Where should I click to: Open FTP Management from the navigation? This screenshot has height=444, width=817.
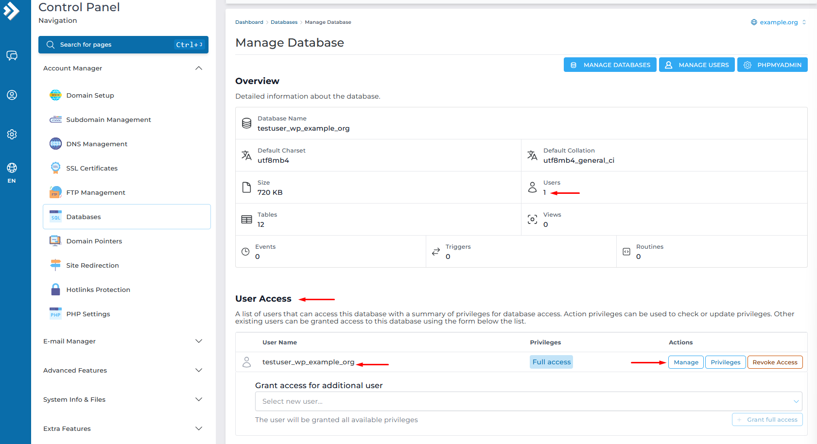pos(96,193)
